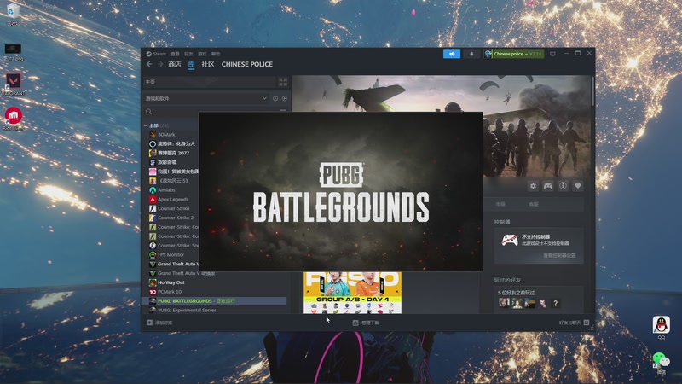Screen dimensions: 682x384
Task: Click the first friend avatar who played
Action: (x=504, y=303)
